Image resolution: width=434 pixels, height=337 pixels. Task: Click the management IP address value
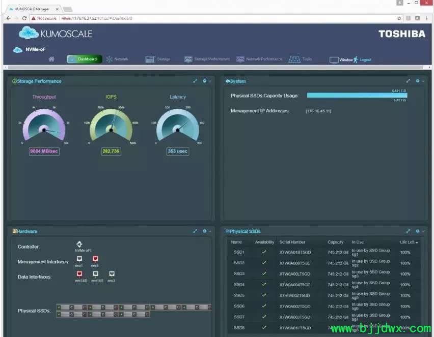click(x=318, y=111)
